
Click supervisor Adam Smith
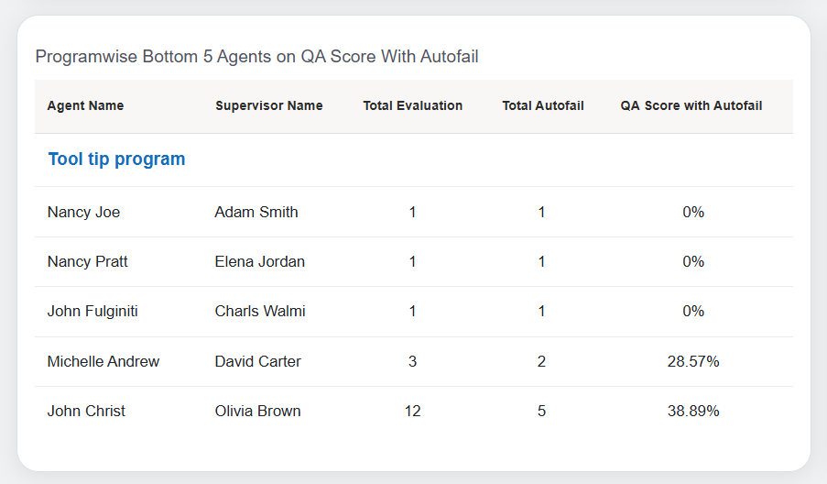click(256, 212)
